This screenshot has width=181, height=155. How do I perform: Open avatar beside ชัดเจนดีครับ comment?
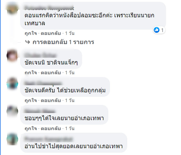[12, 83]
